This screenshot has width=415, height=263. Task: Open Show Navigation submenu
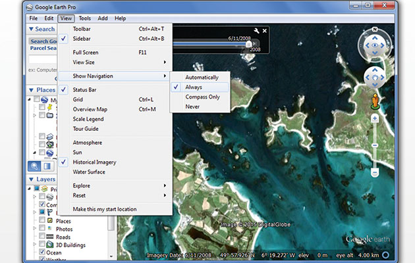tap(115, 76)
